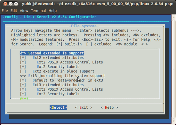The image size is (176, 125).
Task: Toggle Ext3 journalling file system support
Action: click(x=62, y=76)
